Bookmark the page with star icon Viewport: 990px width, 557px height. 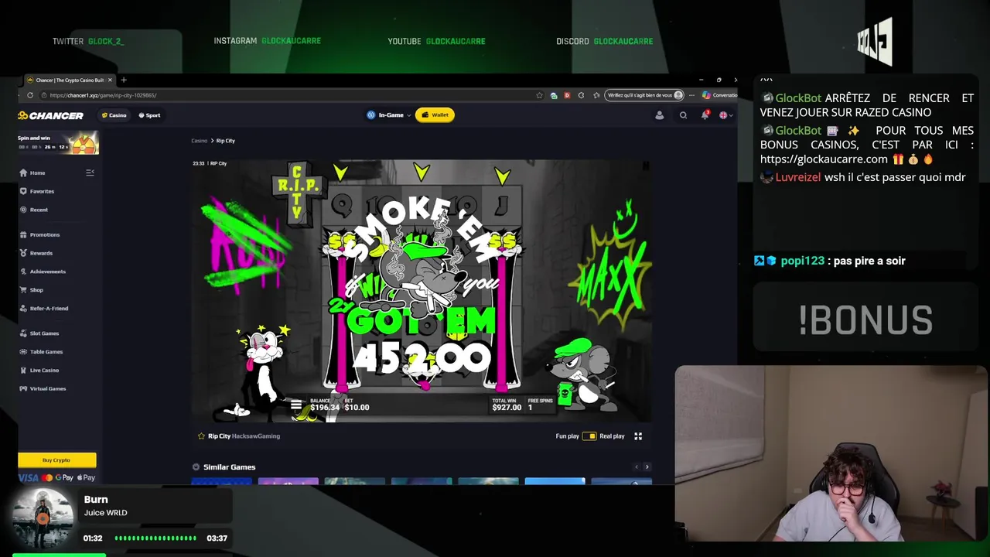(x=539, y=95)
